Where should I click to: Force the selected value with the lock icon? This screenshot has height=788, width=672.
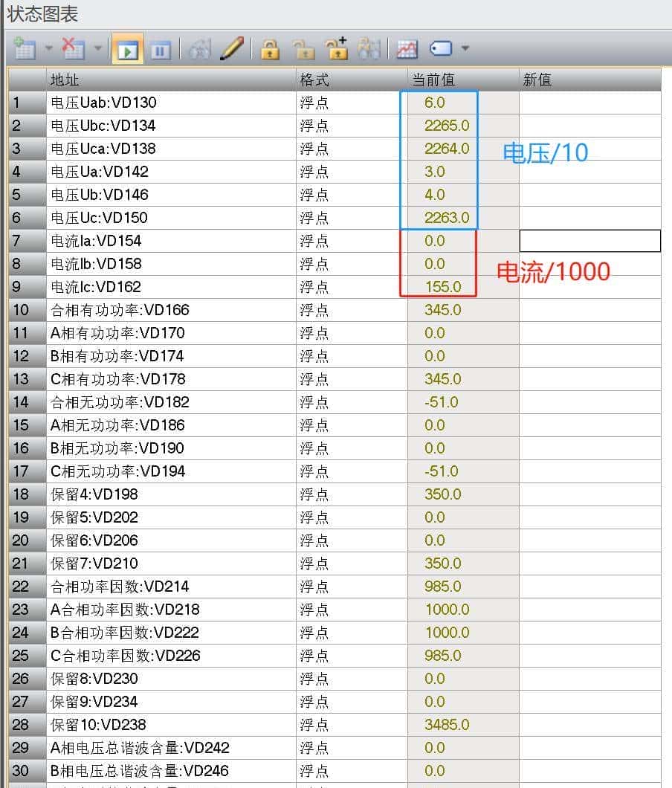pos(271,49)
